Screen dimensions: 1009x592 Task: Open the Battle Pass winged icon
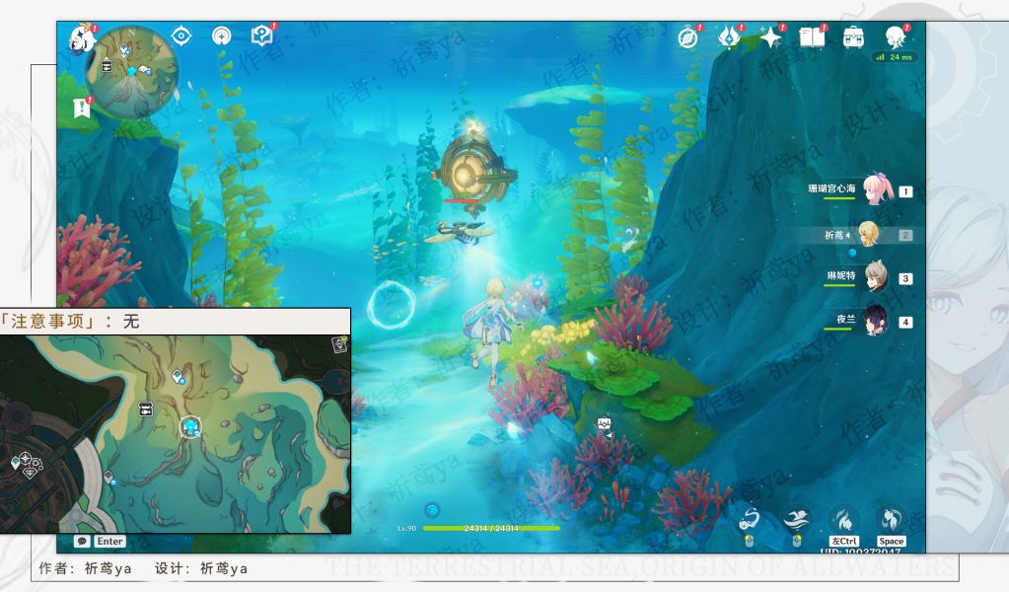(730, 37)
